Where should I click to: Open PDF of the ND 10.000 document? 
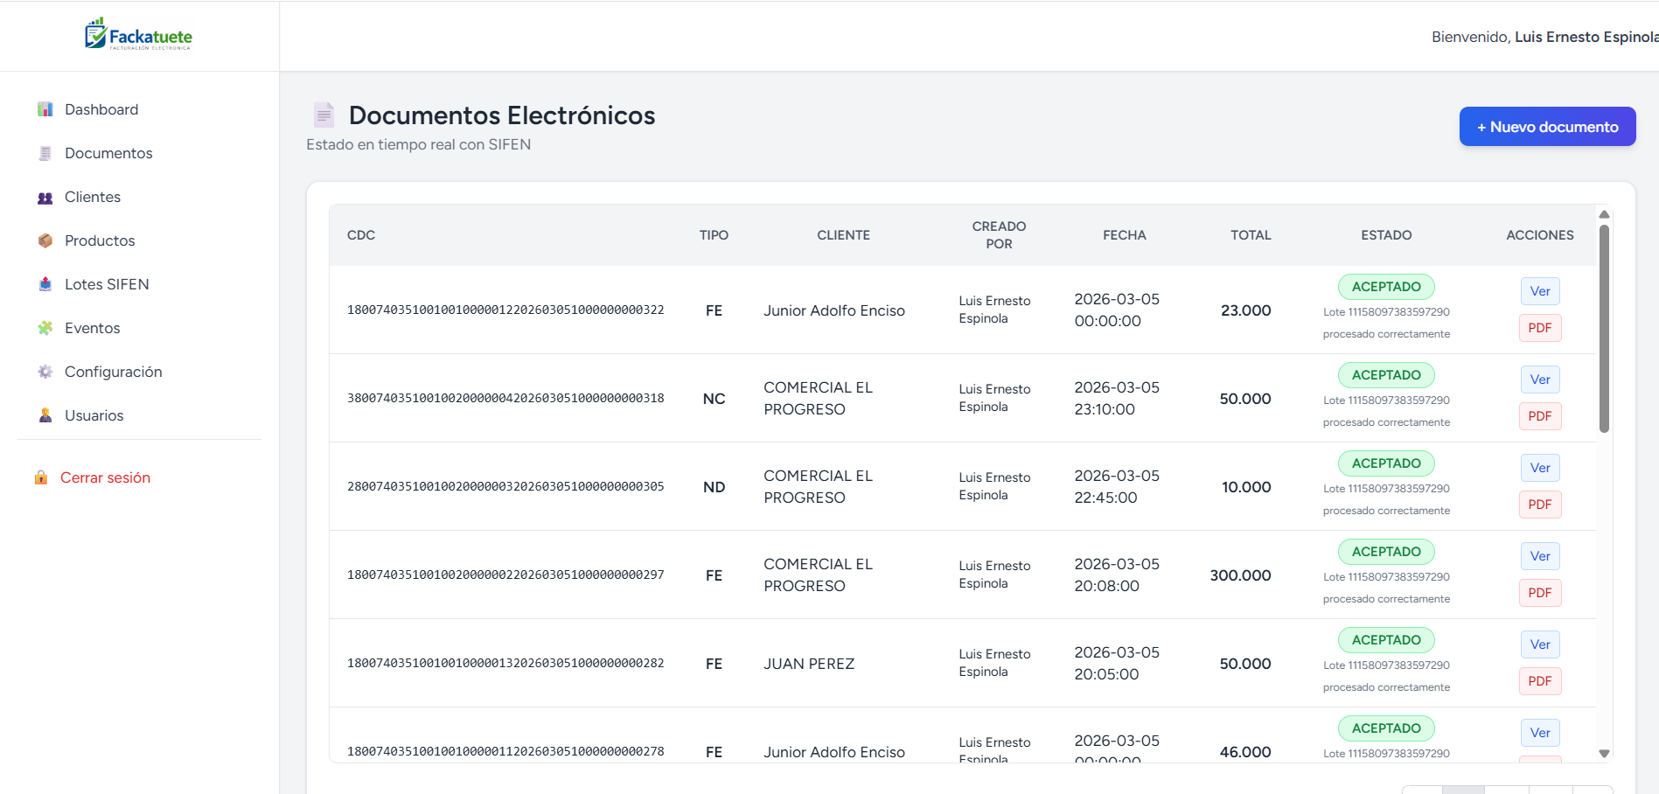click(x=1539, y=505)
